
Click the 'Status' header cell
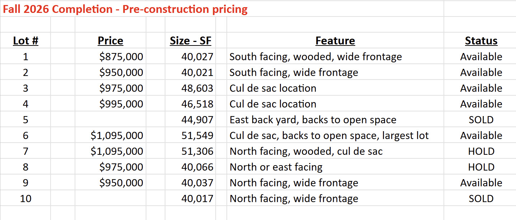pos(481,41)
